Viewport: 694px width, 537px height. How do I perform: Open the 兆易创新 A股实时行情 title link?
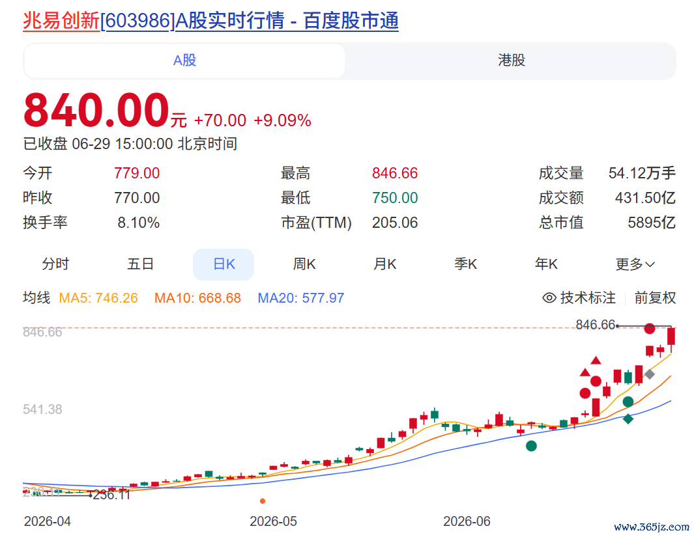click(210, 21)
